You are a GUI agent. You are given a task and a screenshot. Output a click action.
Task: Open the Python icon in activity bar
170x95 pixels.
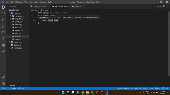[3, 45]
